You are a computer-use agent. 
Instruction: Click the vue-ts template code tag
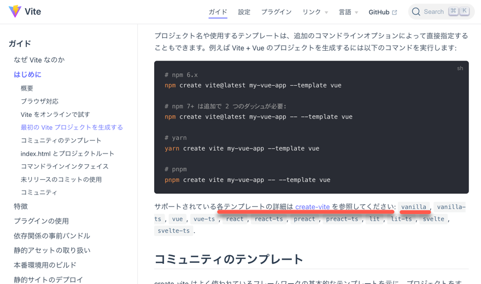tap(204, 219)
